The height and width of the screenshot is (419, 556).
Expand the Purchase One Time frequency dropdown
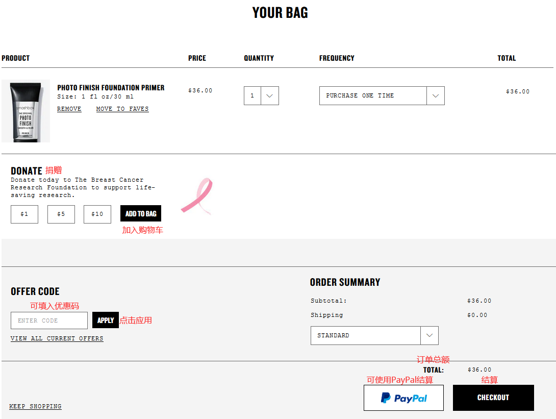point(435,96)
